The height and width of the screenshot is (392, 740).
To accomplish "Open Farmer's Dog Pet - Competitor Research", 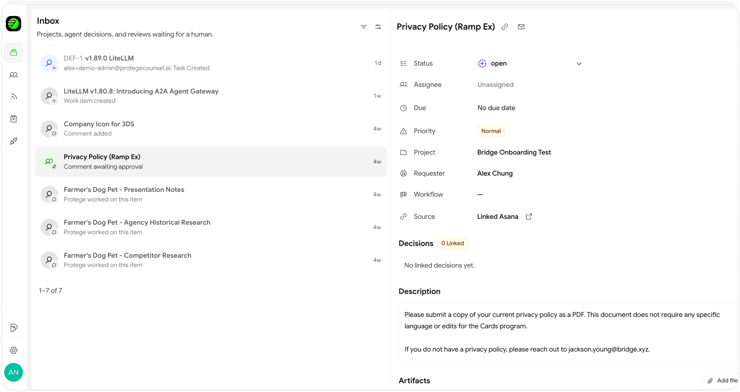I will coord(211,260).
